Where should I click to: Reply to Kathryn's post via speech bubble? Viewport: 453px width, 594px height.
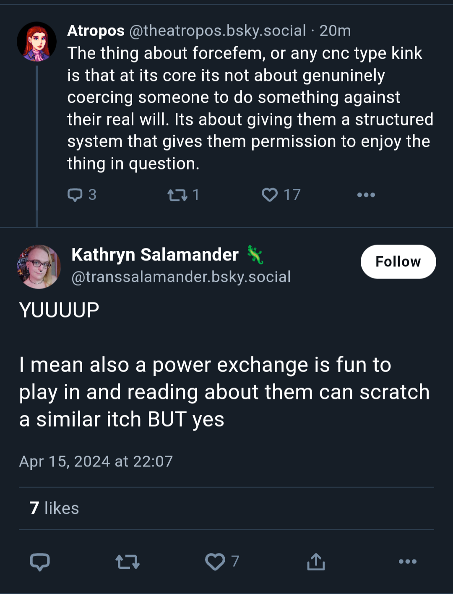(x=40, y=562)
